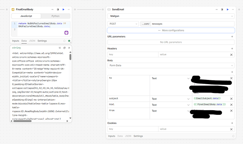The image size is (243, 144).
Task: Click the messages URL path field
Action: (192, 24)
